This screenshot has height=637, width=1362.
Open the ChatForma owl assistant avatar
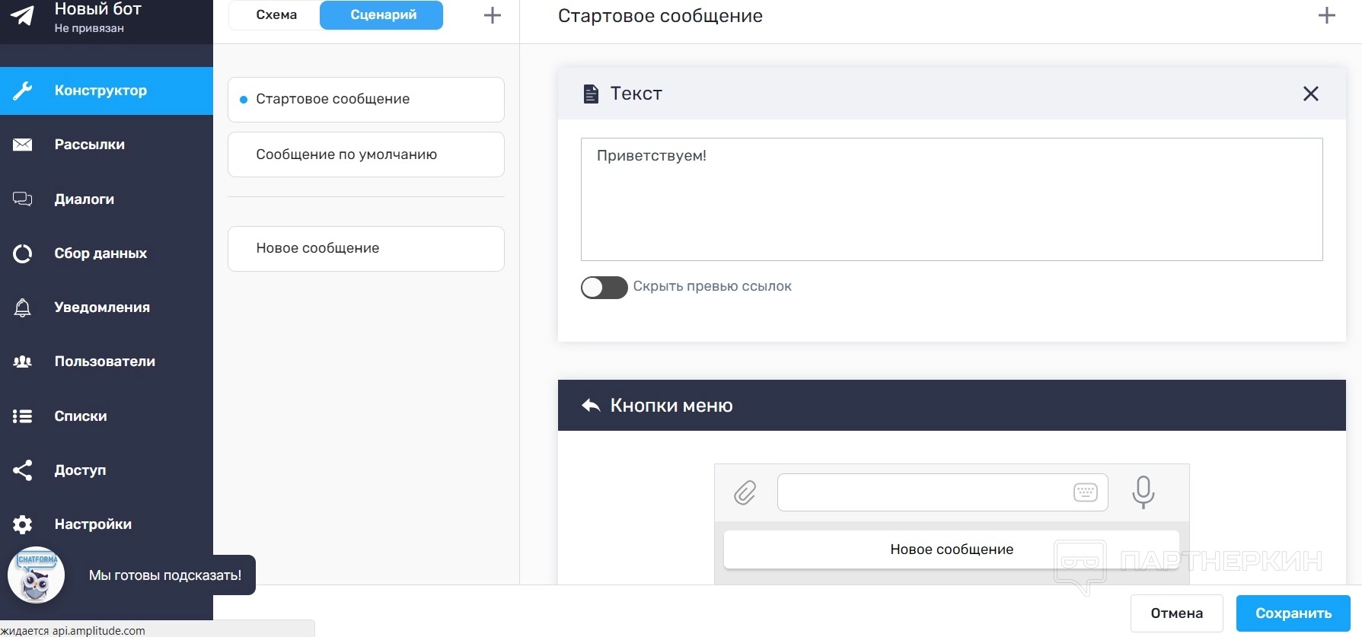[x=36, y=575]
